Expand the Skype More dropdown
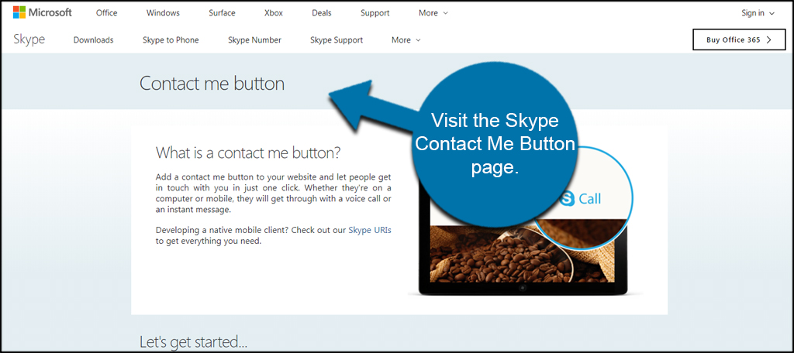The height and width of the screenshot is (353, 794). [406, 40]
